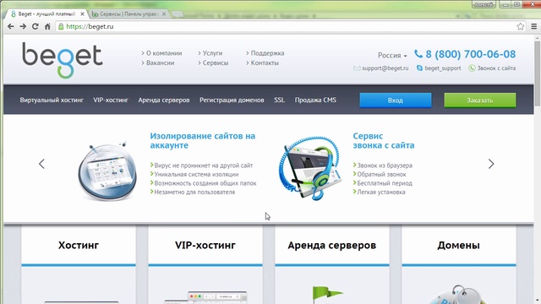Open Контакты link

click(265, 62)
